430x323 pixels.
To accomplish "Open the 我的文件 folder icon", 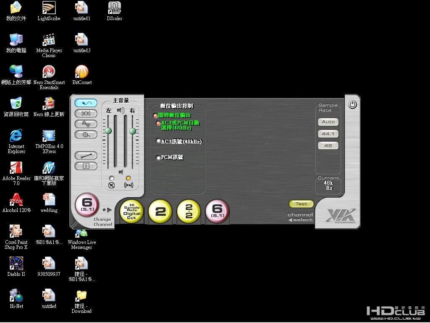I will 16,11.
